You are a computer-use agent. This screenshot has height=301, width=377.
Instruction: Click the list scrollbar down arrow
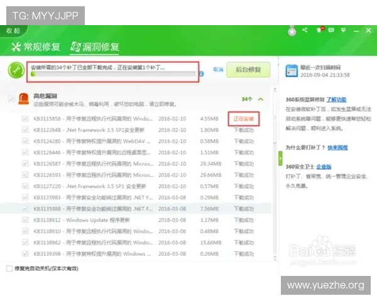[x=275, y=258]
